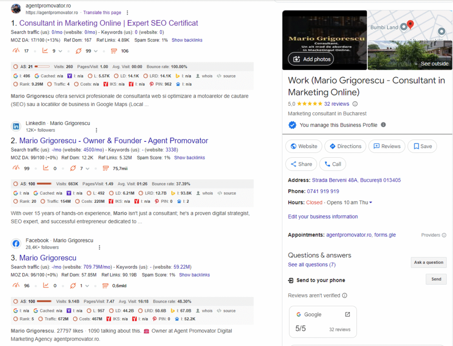Open the external link icon in Google review card

pyautogui.click(x=348, y=315)
